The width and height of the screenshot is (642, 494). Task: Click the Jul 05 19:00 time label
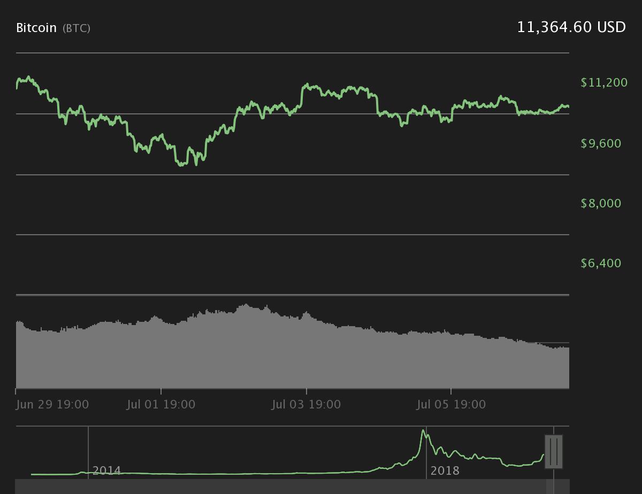[451, 404]
